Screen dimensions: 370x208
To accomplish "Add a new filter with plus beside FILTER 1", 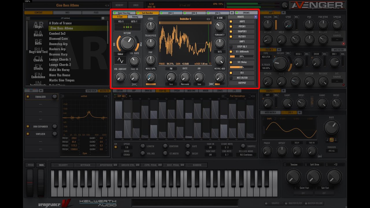I will coord(279,50).
